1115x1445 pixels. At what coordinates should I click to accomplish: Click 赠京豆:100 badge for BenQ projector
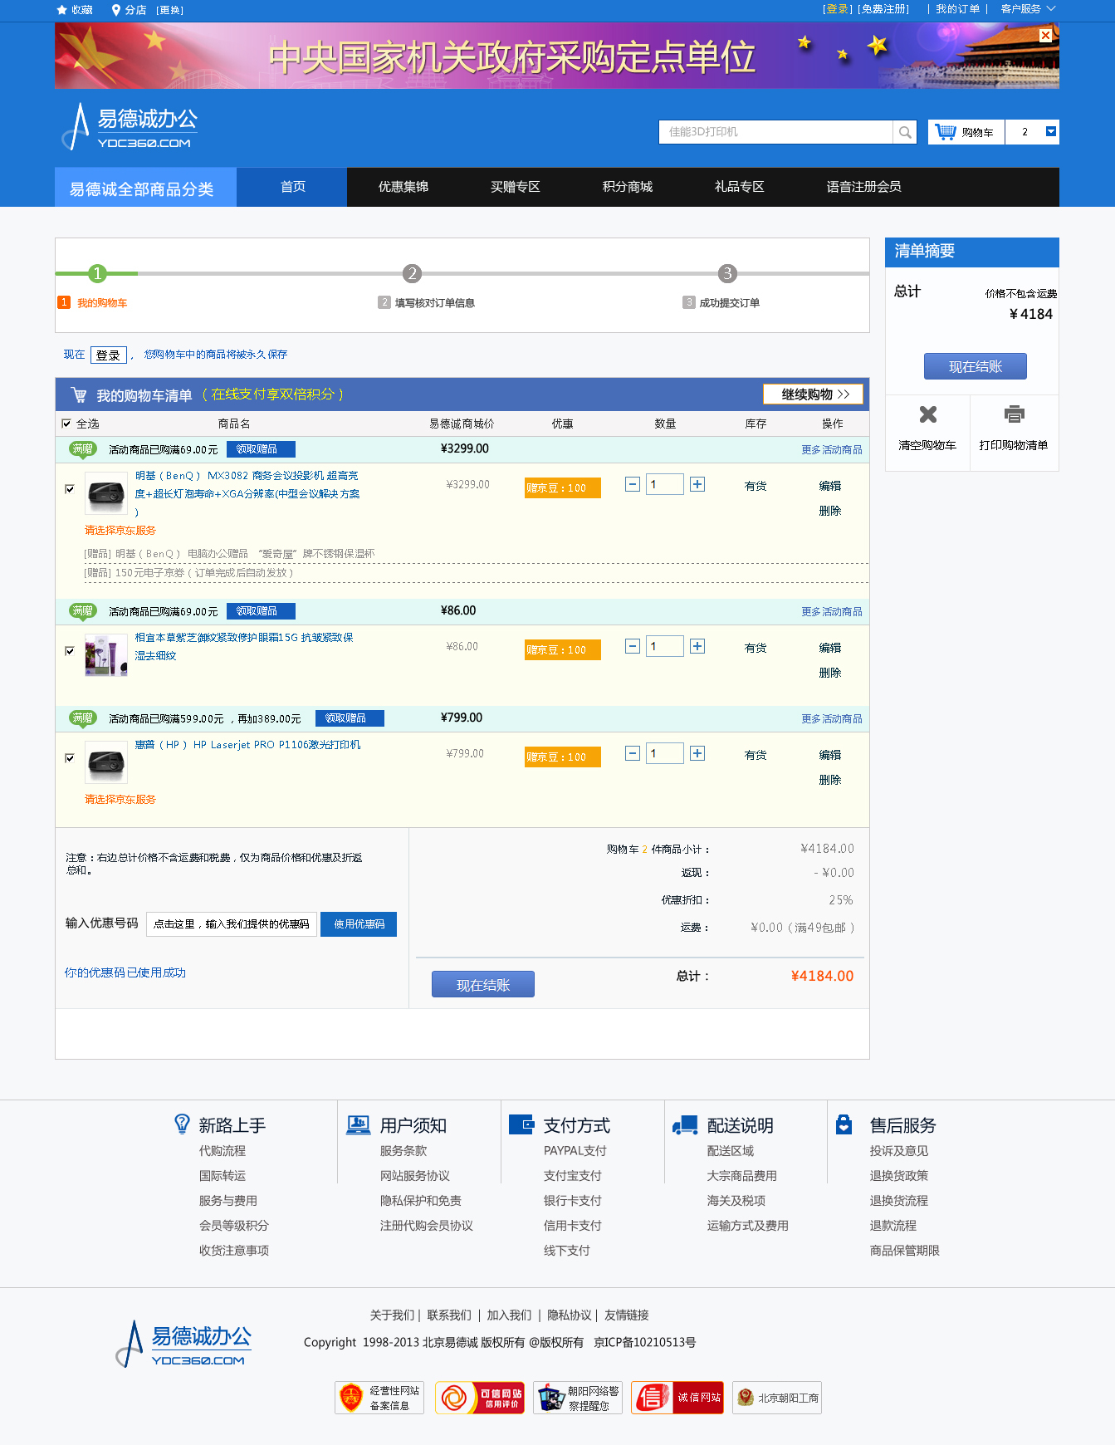click(563, 488)
